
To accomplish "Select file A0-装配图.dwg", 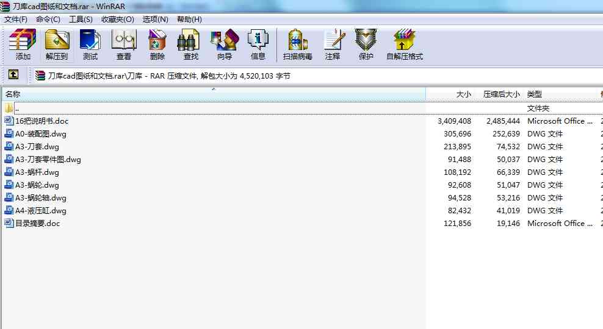I will point(40,134).
